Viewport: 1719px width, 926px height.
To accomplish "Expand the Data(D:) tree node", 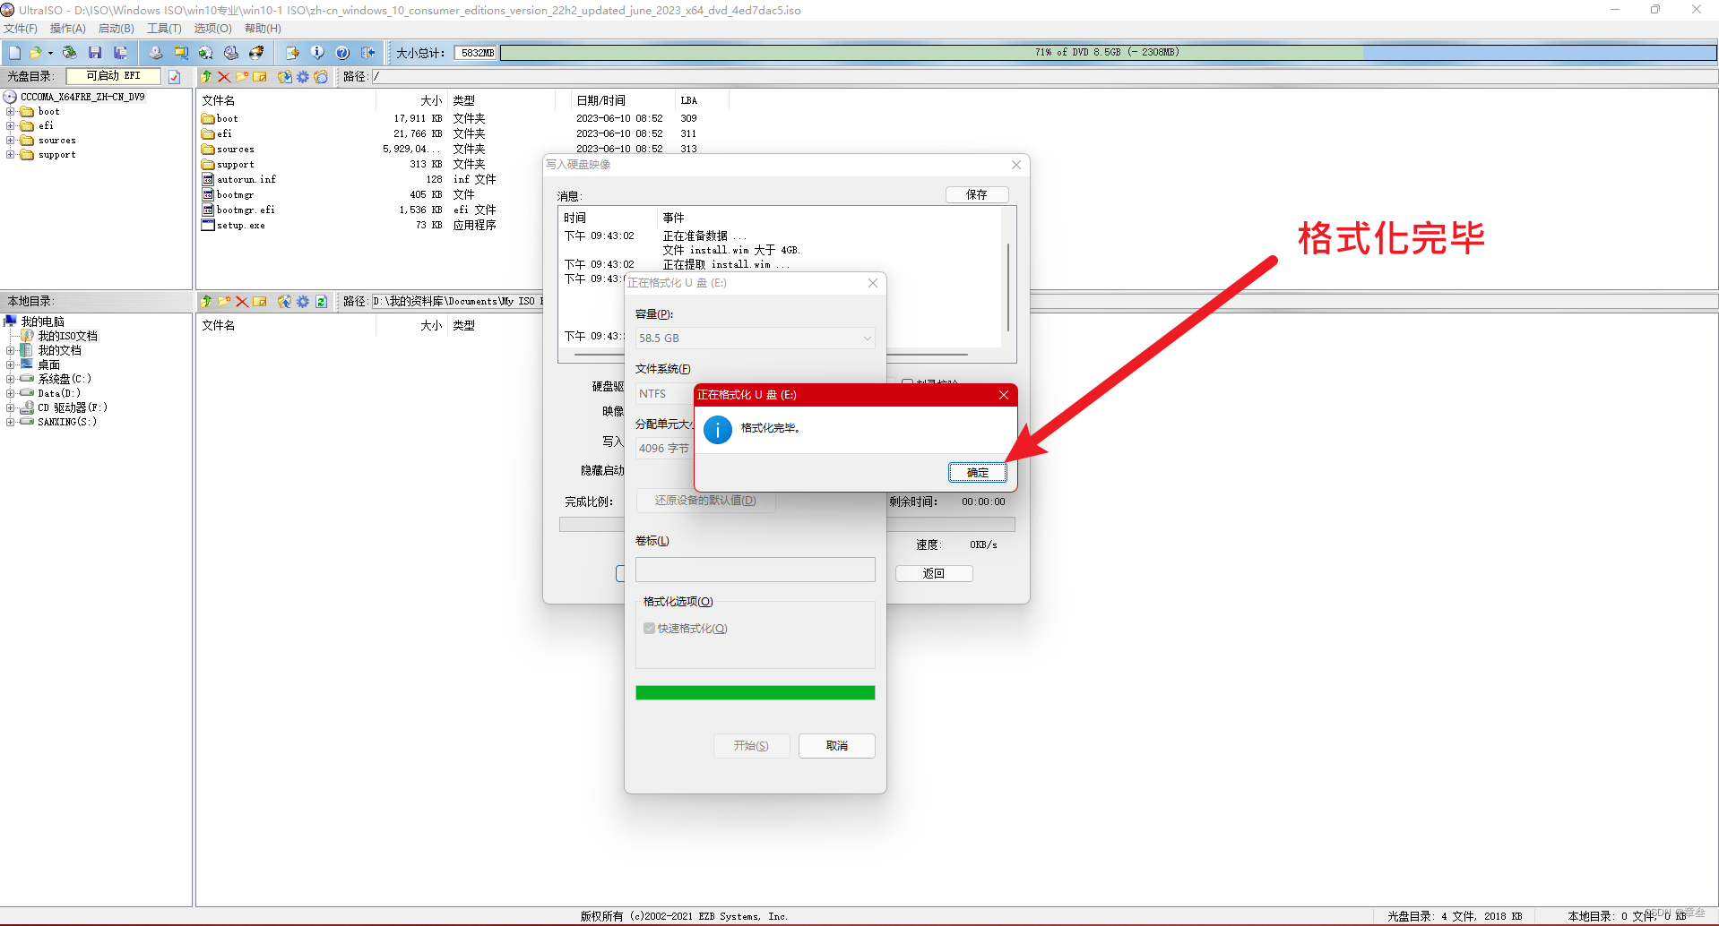I will coord(11,393).
